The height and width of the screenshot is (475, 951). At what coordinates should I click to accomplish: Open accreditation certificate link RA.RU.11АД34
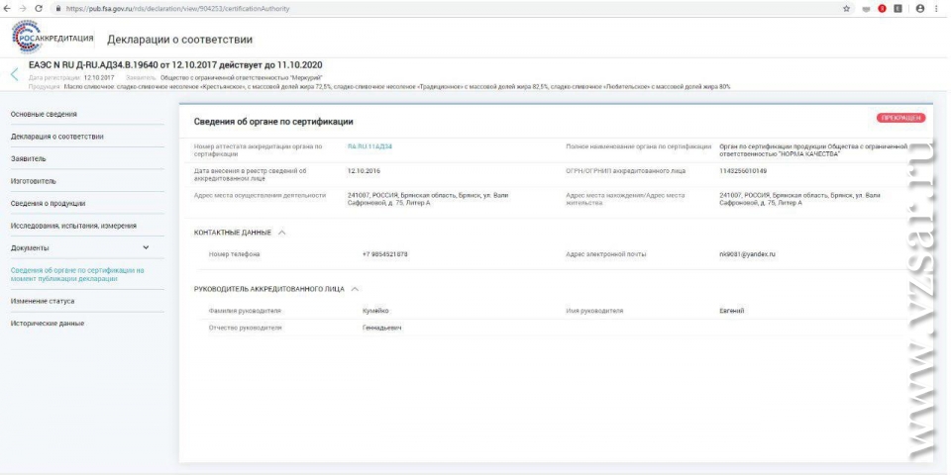(x=370, y=146)
